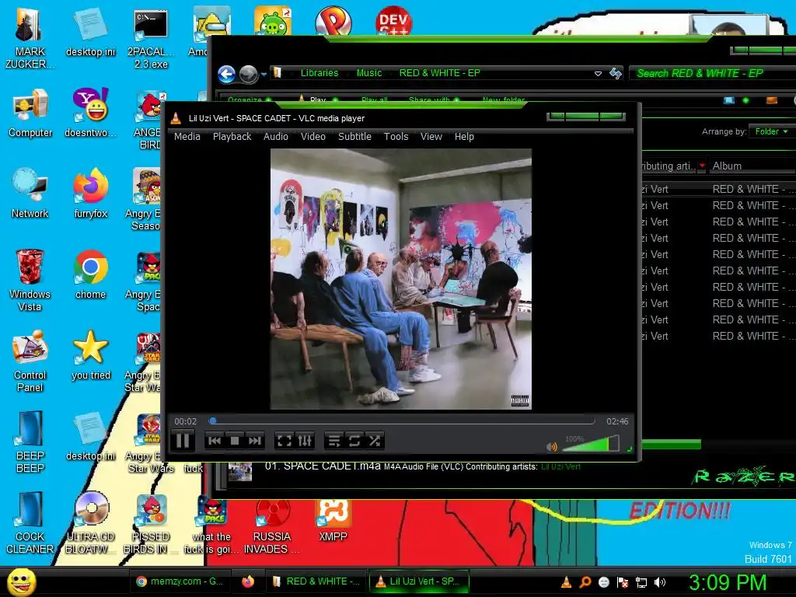Select RED & WHITE - EP breadcrumb
This screenshot has height=597, width=796.
(x=440, y=72)
